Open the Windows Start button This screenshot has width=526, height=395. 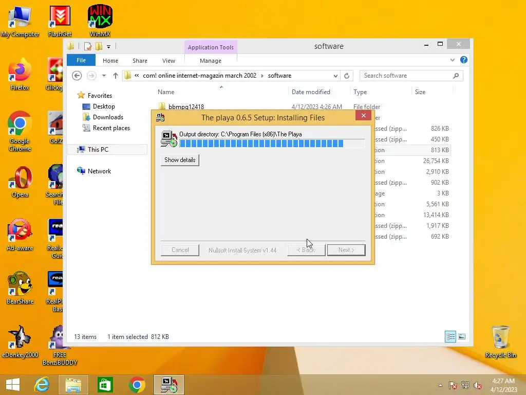point(13,385)
